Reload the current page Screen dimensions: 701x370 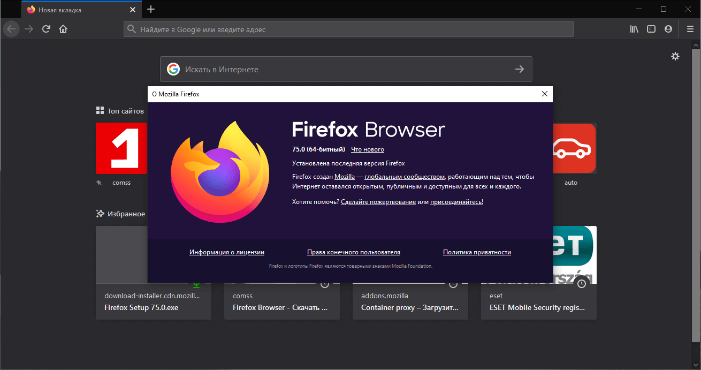click(47, 28)
